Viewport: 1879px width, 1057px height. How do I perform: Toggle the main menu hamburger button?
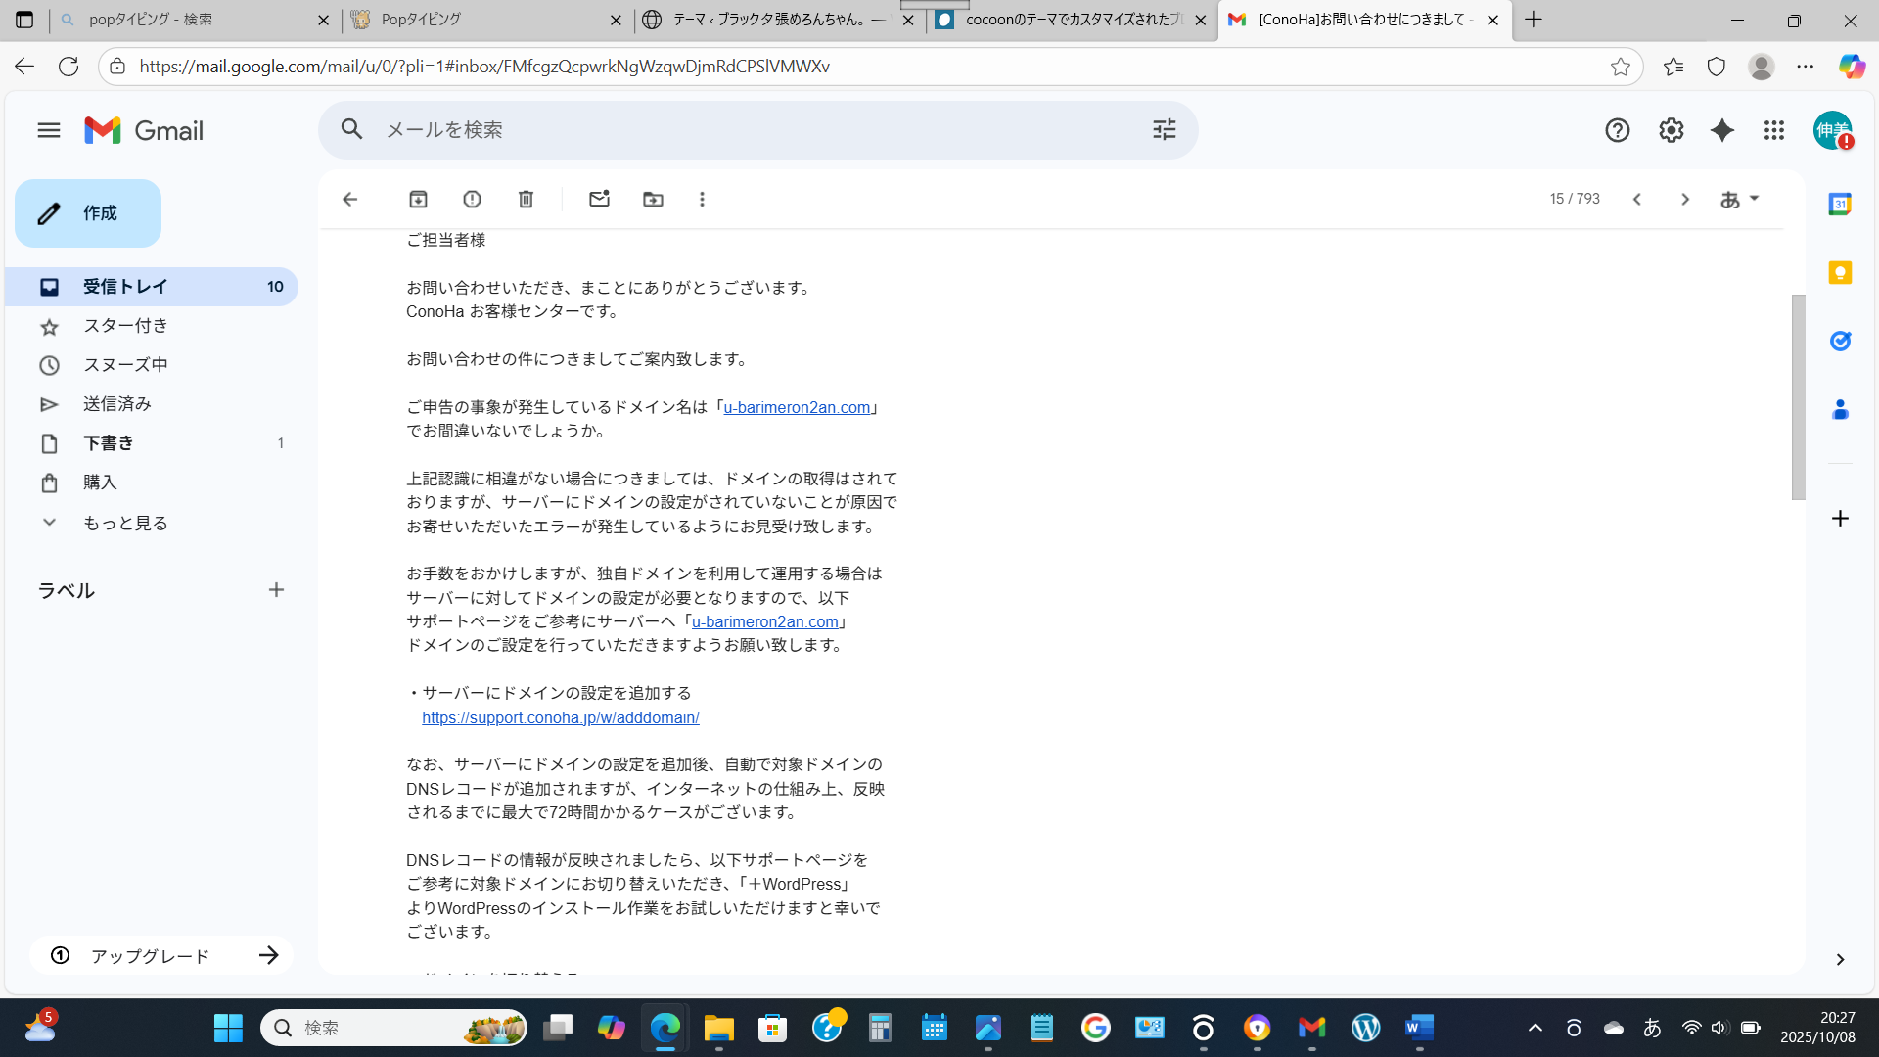click(x=48, y=130)
